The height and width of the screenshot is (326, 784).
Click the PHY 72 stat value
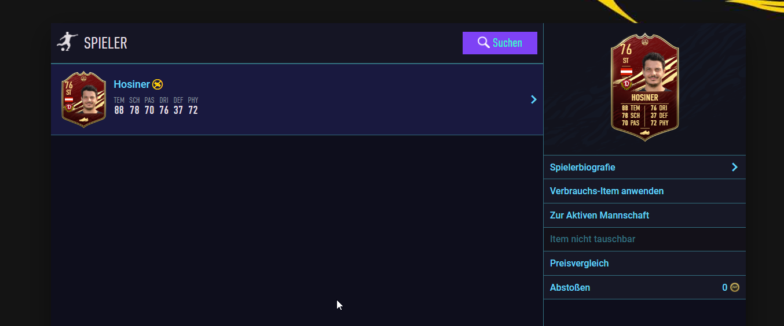(193, 110)
